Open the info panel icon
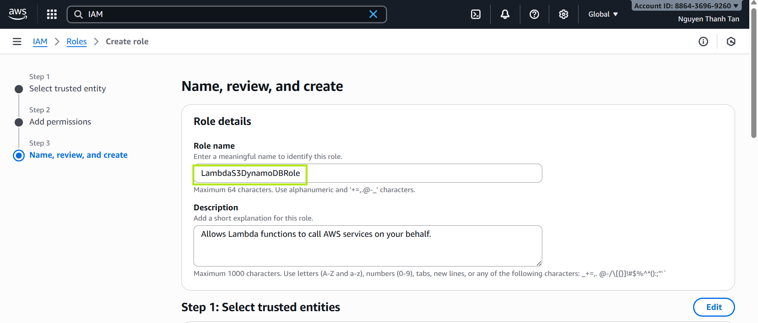The height and width of the screenshot is (323, 758). [x=703, y=42]
